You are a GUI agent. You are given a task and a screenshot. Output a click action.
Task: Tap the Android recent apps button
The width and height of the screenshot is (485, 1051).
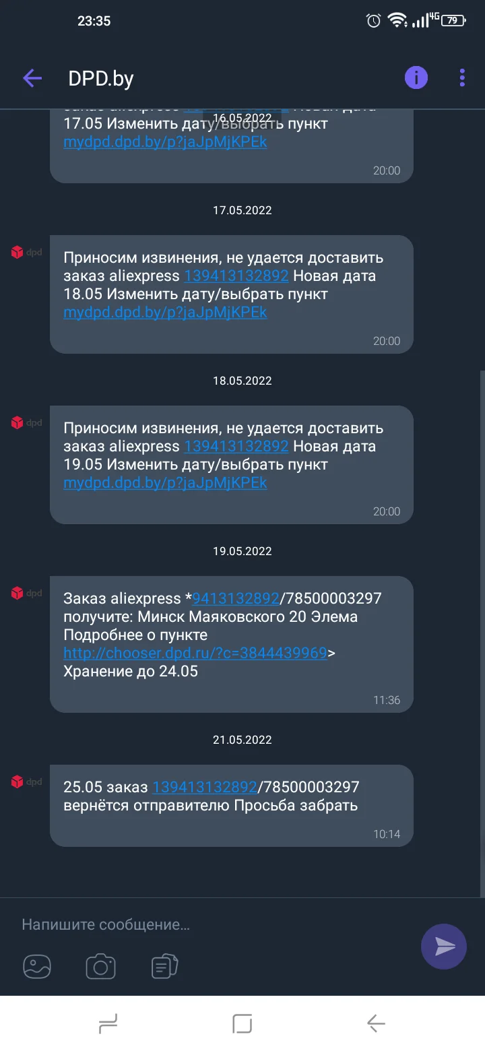coord(108,1024)
